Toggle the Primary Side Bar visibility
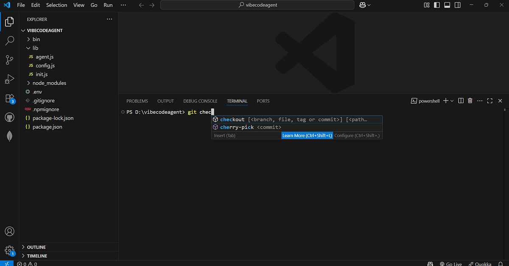Image resolution: width=509 pixels, height=266 pixels. click(x=436, y=5)
